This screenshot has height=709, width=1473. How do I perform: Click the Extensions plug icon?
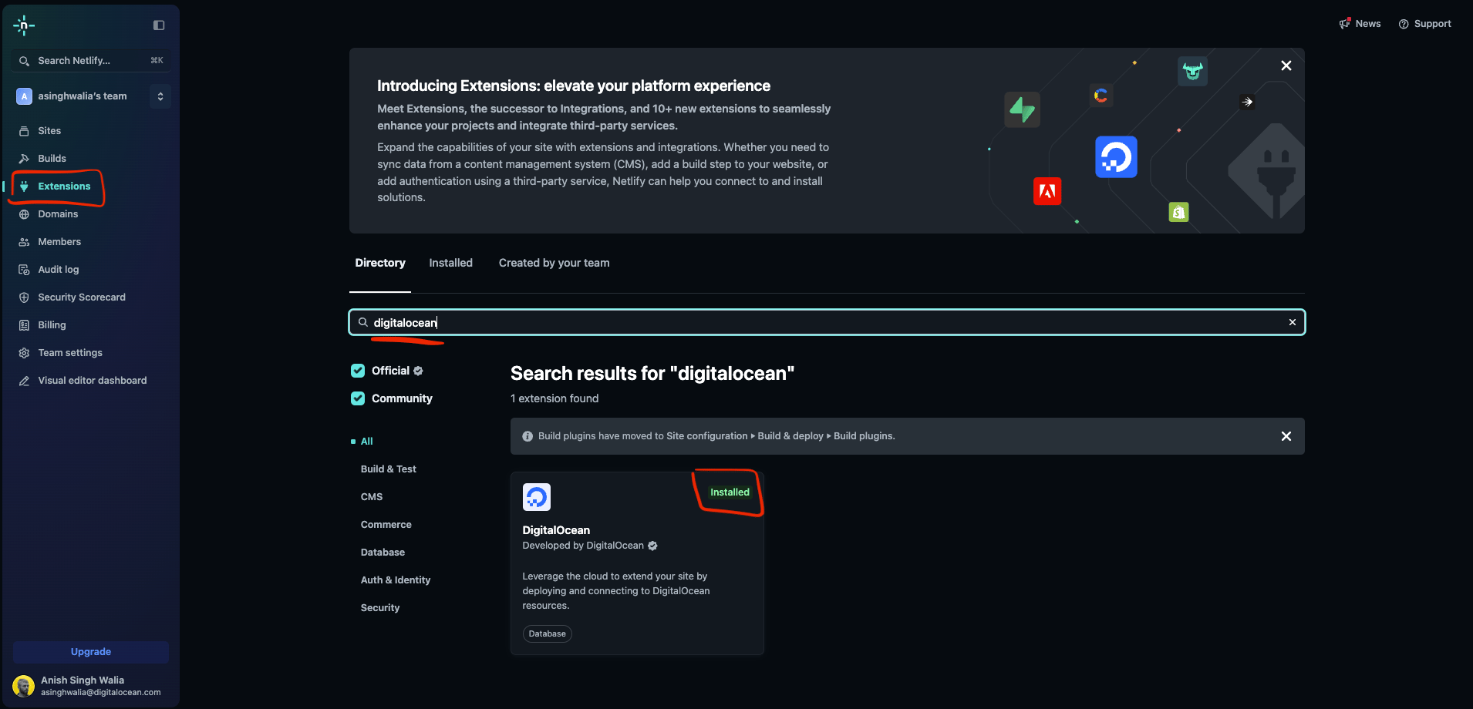[x=24, y=186]
